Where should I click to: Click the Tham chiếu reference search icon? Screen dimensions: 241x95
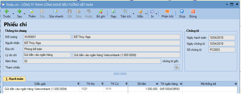(177, 67)
